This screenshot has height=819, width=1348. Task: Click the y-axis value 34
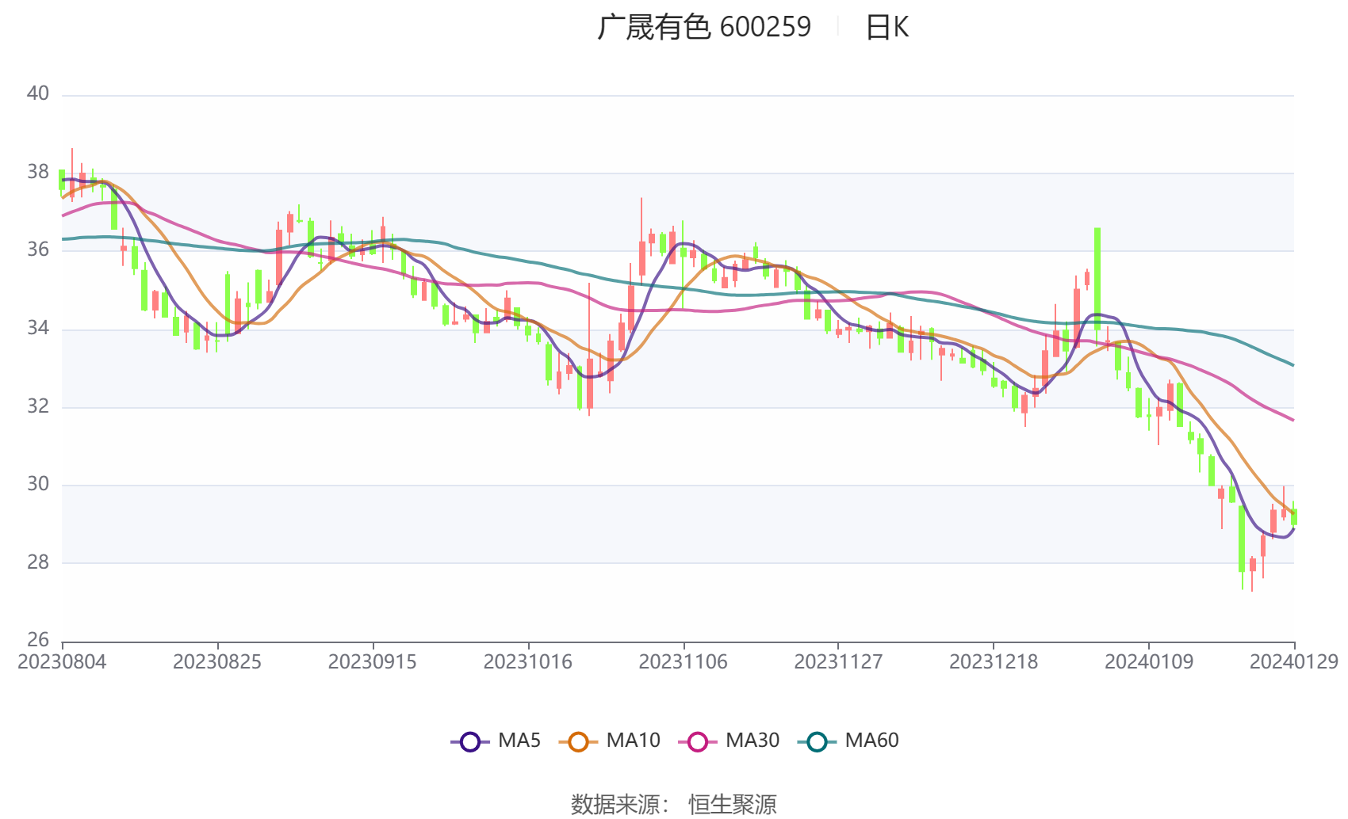(x=38, y=328)
